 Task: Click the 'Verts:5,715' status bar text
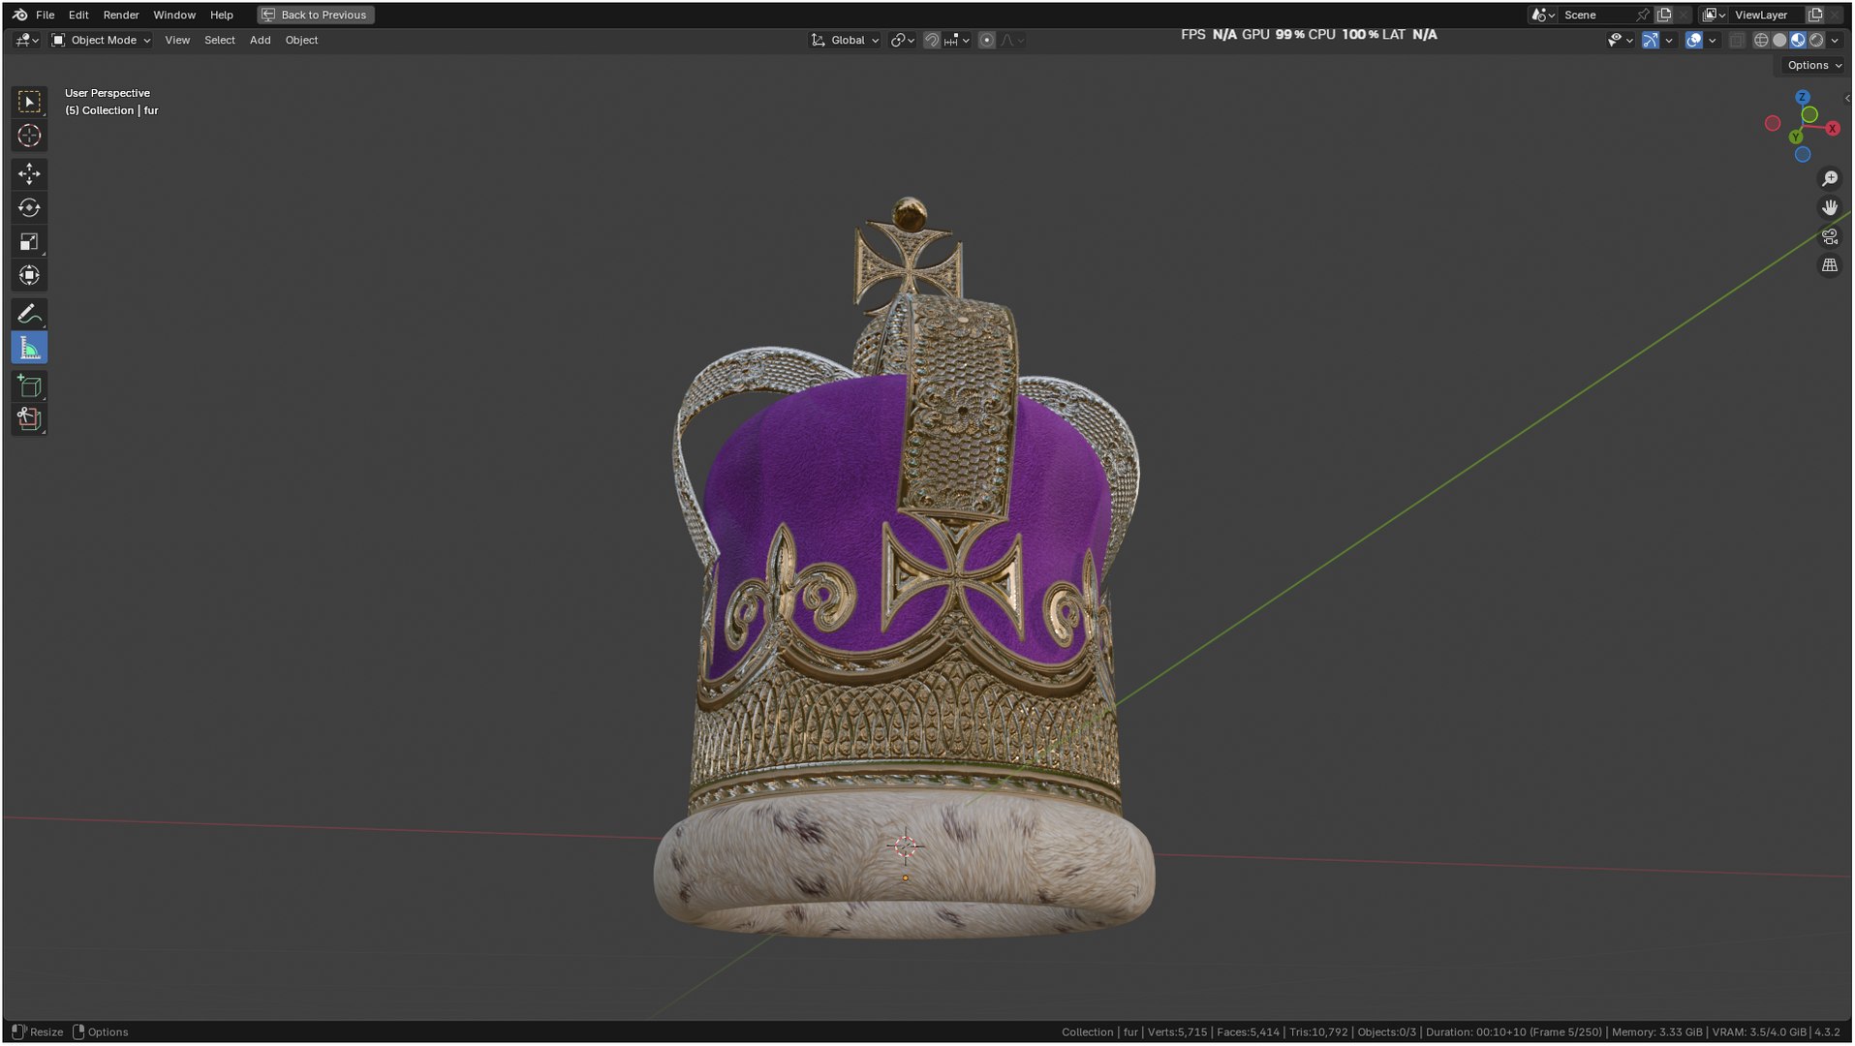point(1177,1032)
